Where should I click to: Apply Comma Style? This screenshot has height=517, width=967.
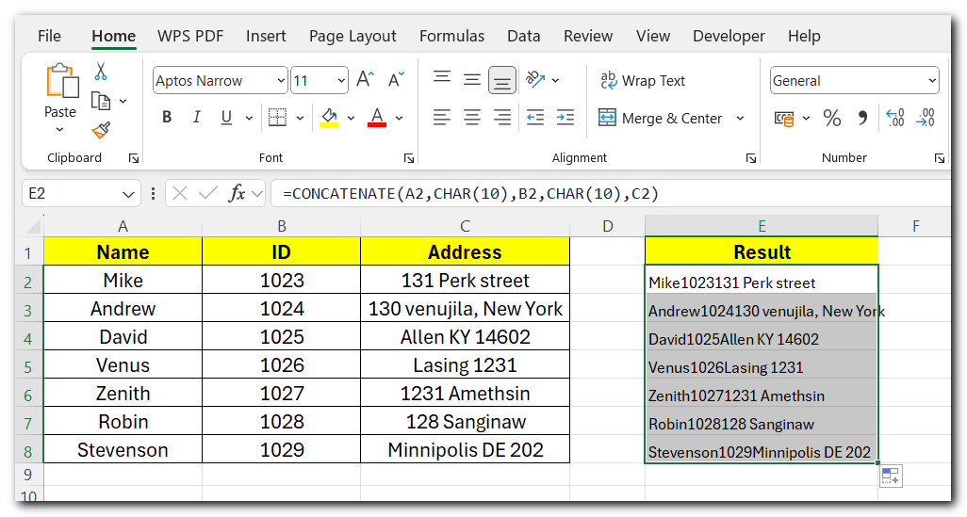(x=862, y=118)
